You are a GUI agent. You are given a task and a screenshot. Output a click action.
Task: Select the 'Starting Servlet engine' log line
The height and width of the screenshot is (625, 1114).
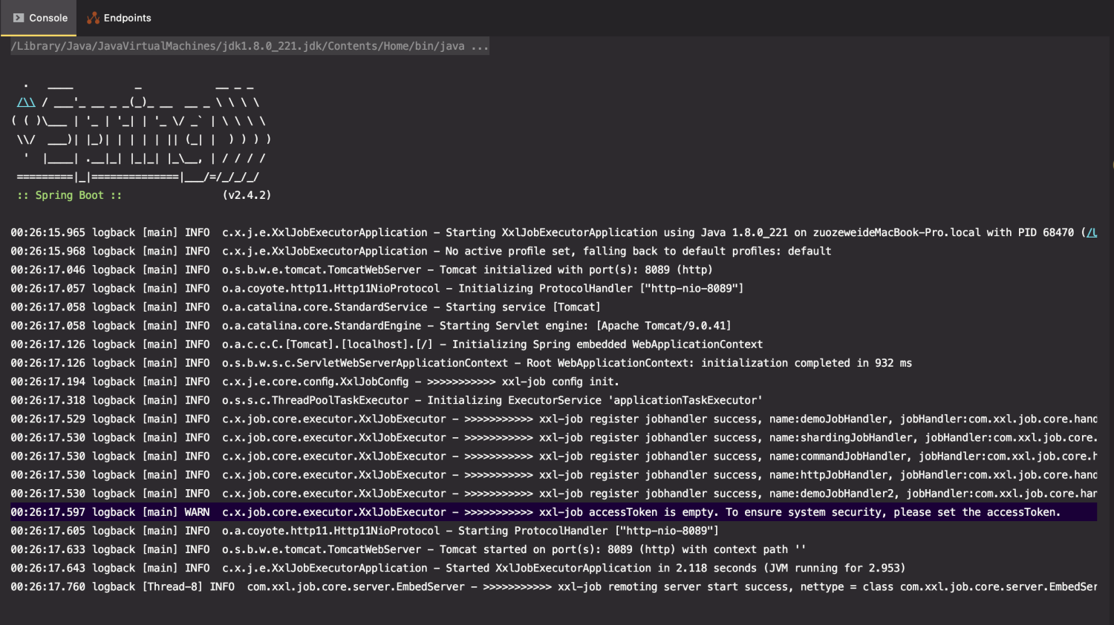(371, 325)
